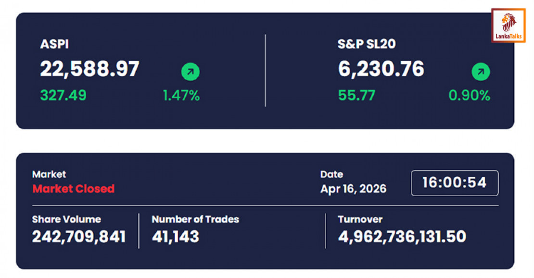Click the date Apr 16, 2026

(353, 189)
